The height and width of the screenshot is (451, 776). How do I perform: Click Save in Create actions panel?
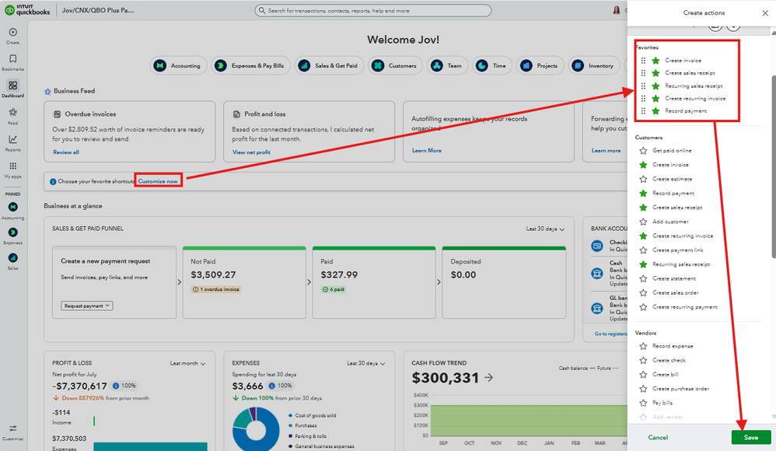click(x=751, y=437)
